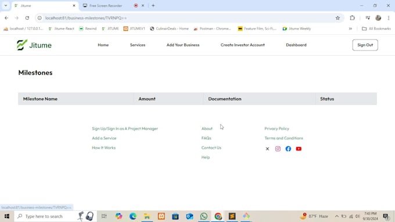Open File Explorer from the taskbar
This screenshot has height=222, width=395.
(x=147, y=216)
